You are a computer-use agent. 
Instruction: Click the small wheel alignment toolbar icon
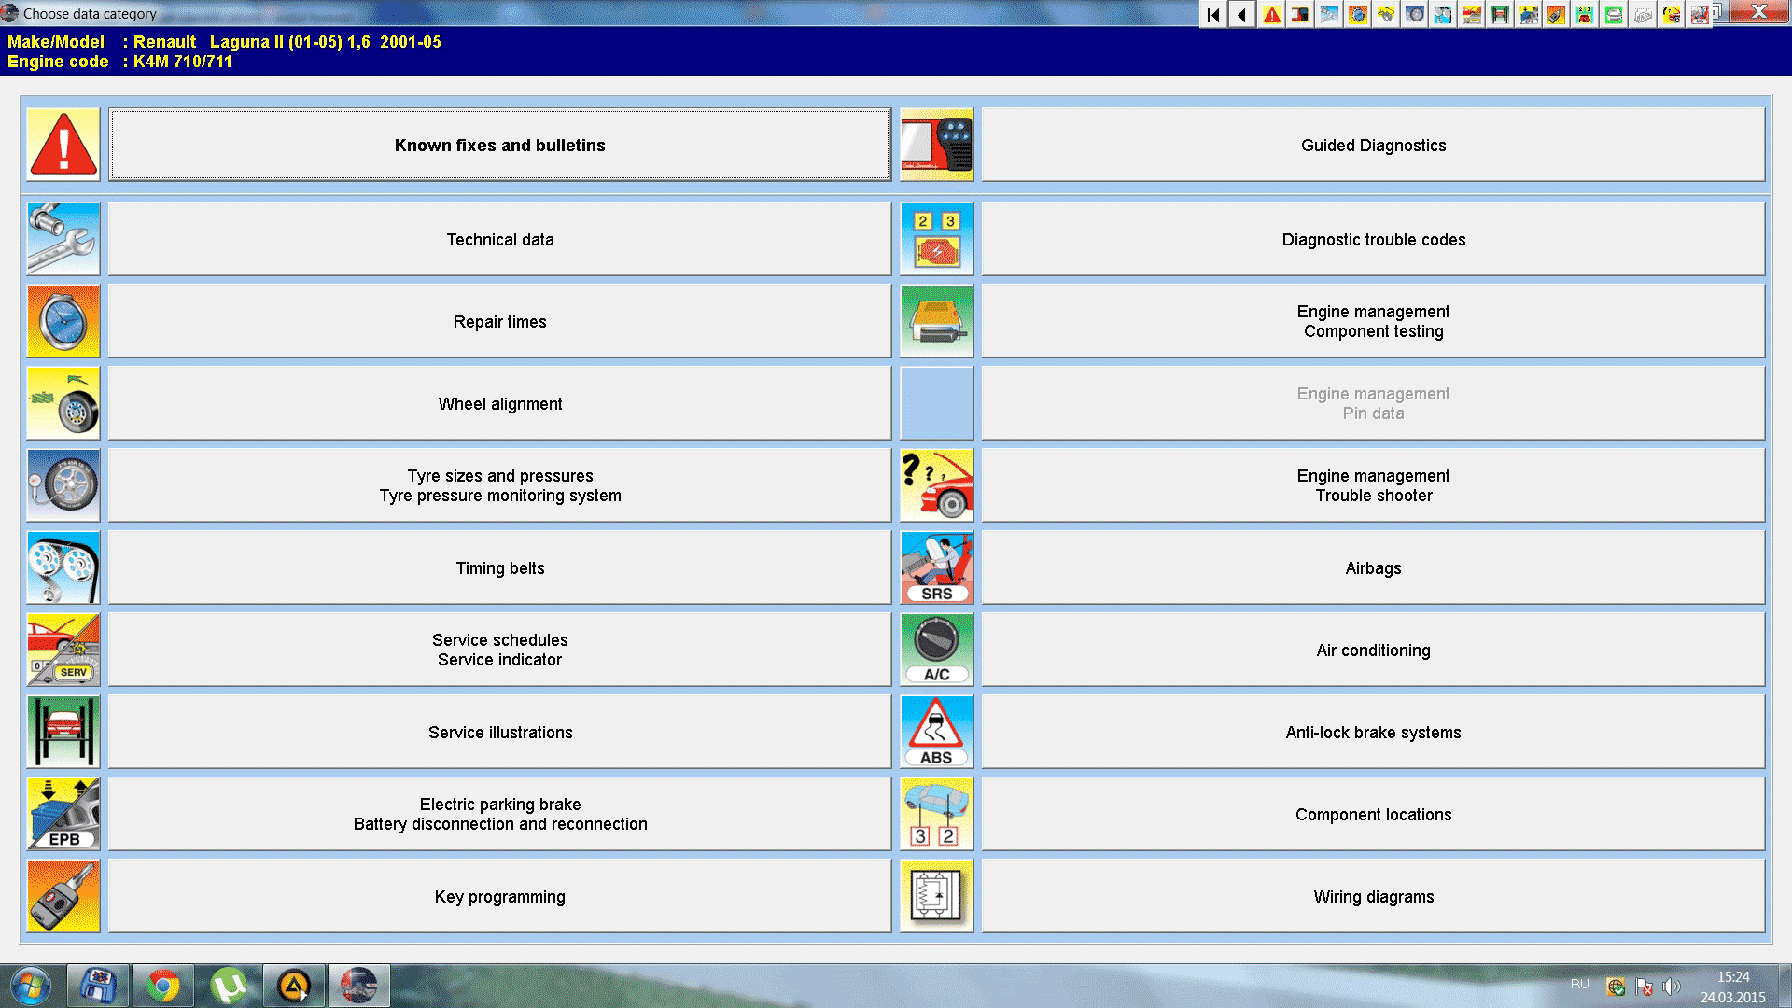[x=1386, y=14]
